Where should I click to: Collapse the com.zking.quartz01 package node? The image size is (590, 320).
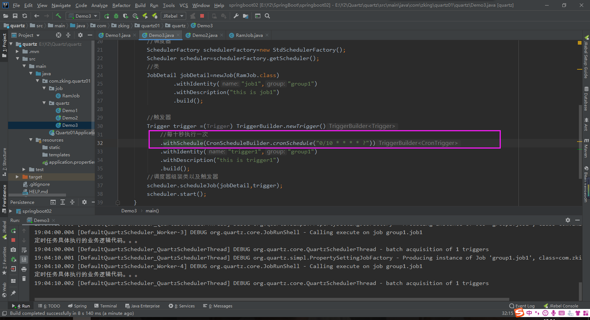(x=37, y=81)
